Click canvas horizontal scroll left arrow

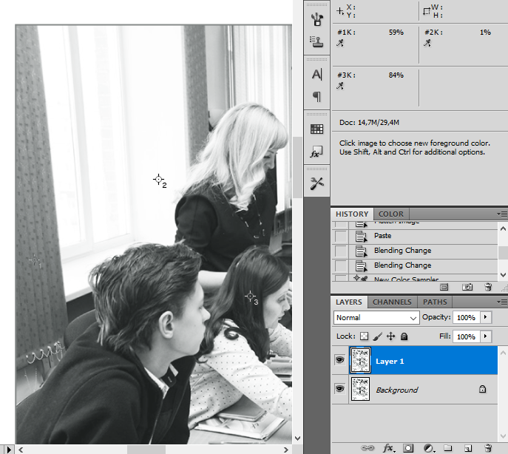tap(21, 450)
